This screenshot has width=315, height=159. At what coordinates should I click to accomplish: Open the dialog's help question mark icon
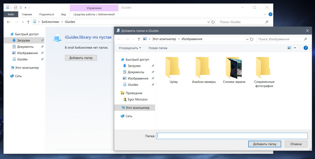tap(305, 48)
